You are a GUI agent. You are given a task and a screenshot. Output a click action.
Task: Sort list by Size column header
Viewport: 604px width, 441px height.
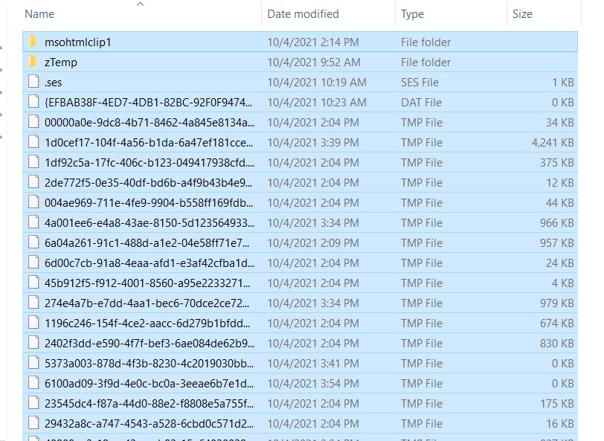pos(522,14)
